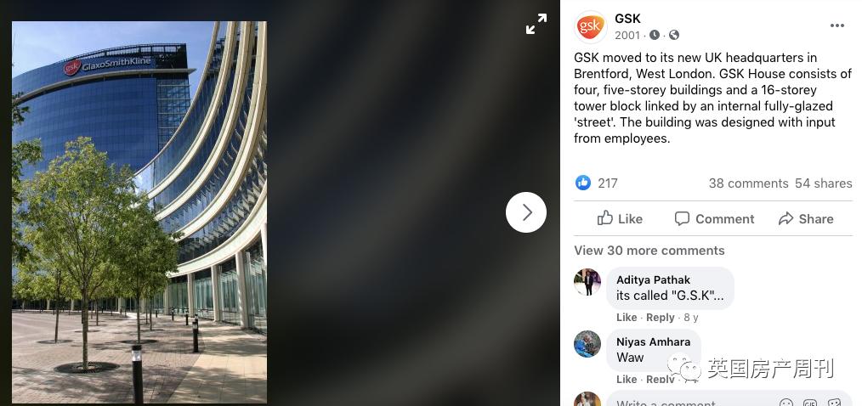Click the public globe audience icon
862x406 pixels.
click(x=674, y=35)
